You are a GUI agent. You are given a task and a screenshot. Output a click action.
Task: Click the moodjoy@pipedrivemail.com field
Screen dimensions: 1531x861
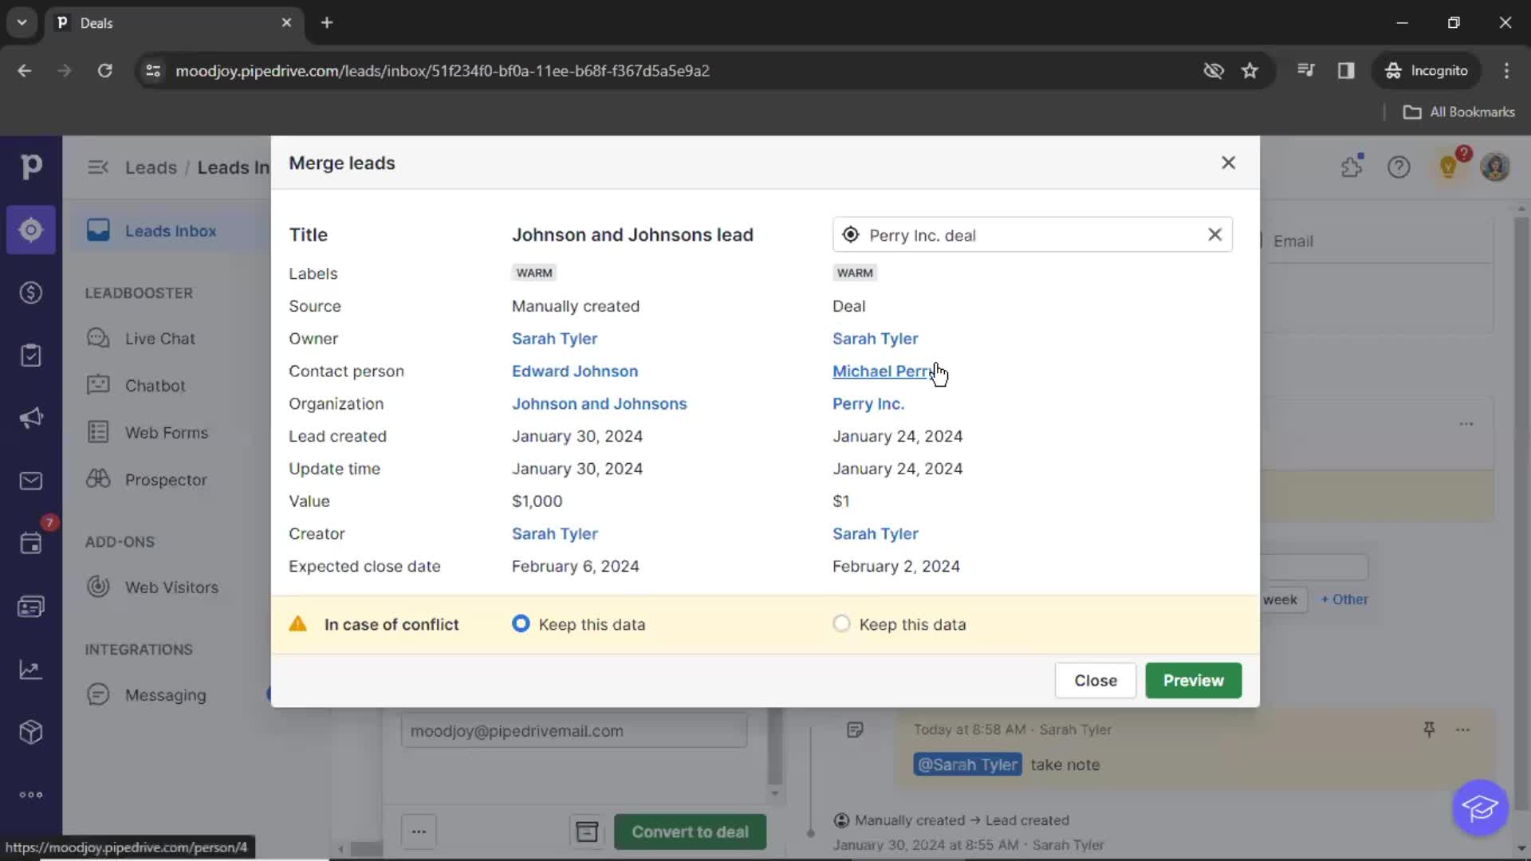573,731
